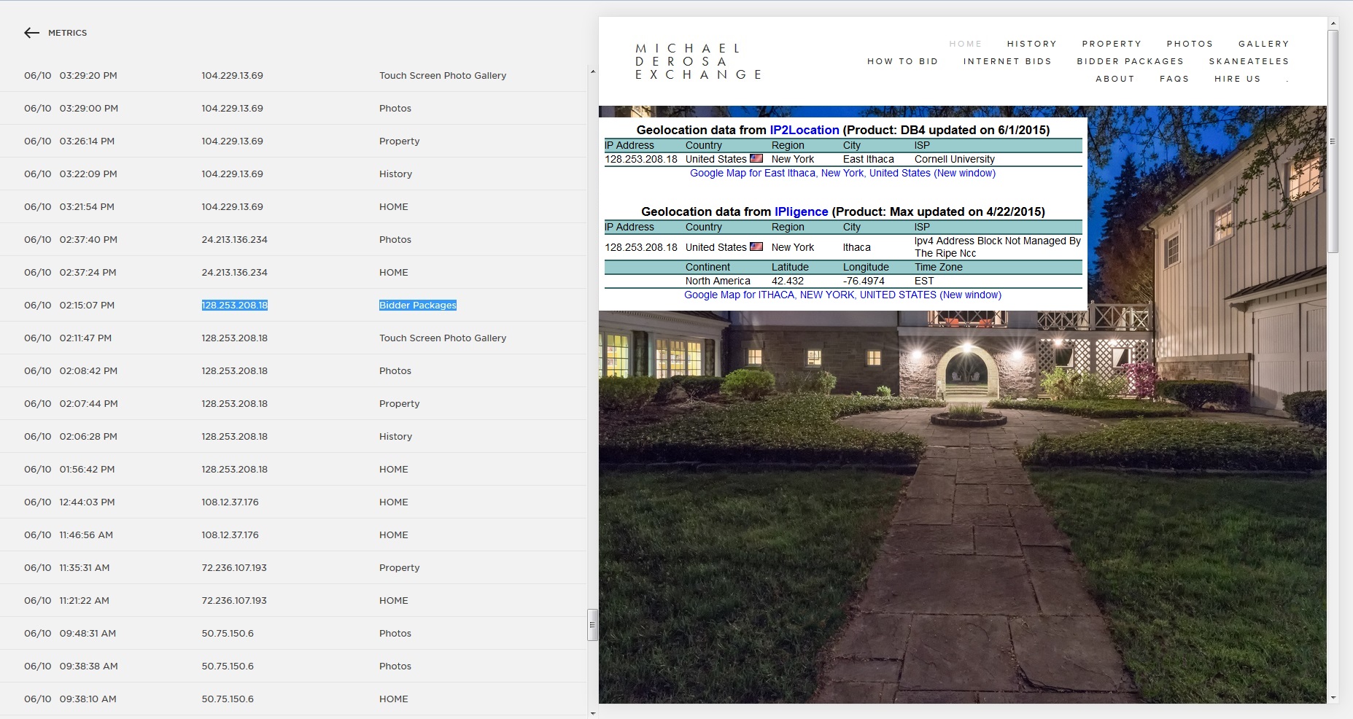Open the IPligence link
The height and width of the screenshot is (719, 1353).
pyautogui.click(x=801, y=211)
